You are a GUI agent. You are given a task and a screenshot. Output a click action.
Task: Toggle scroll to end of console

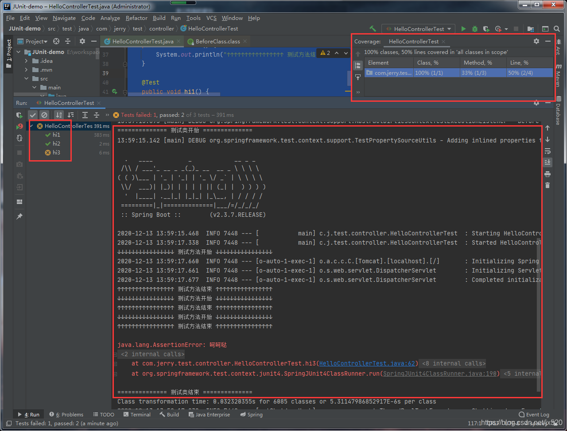click(548, 162)
